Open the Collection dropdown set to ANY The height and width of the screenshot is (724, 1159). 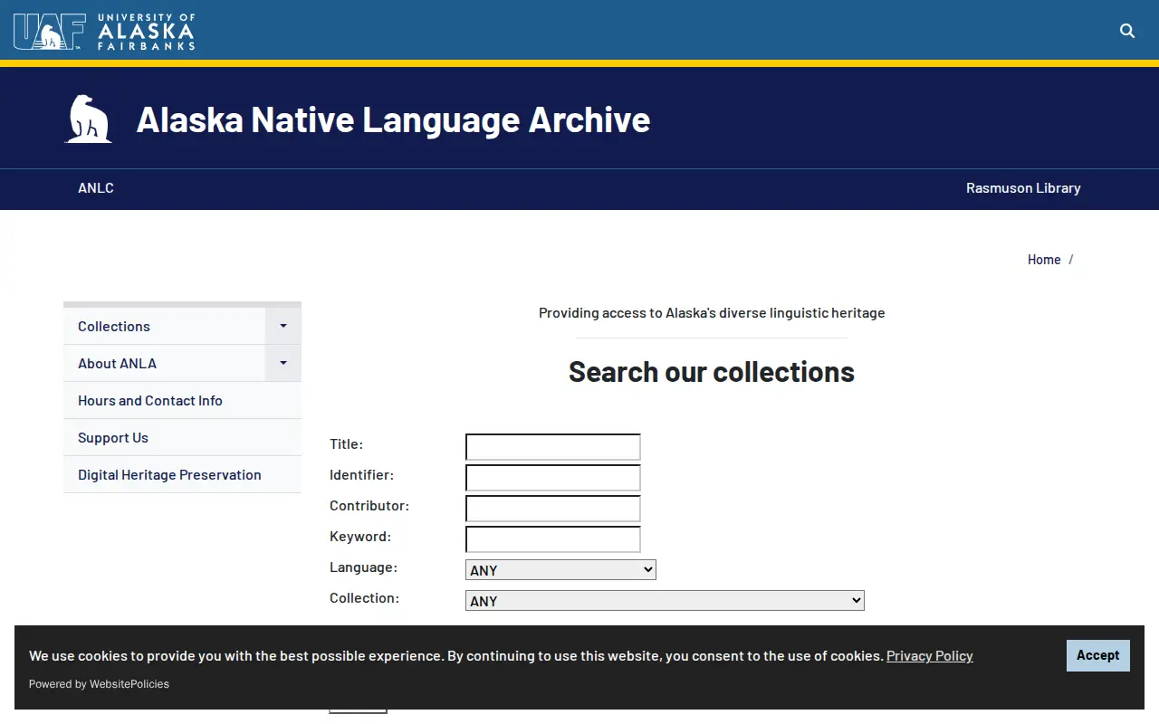coord(665,601)
